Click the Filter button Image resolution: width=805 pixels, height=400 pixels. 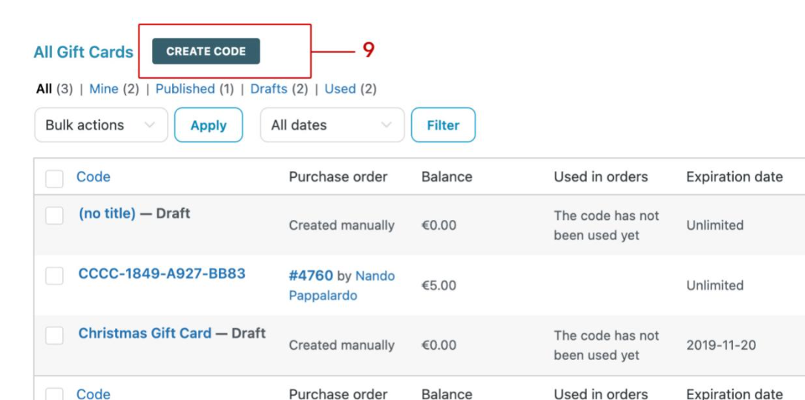click(x=443, y=124)
